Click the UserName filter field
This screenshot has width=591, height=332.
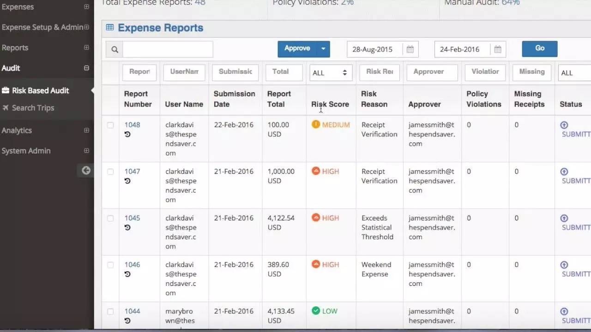(x=184, y=72)
